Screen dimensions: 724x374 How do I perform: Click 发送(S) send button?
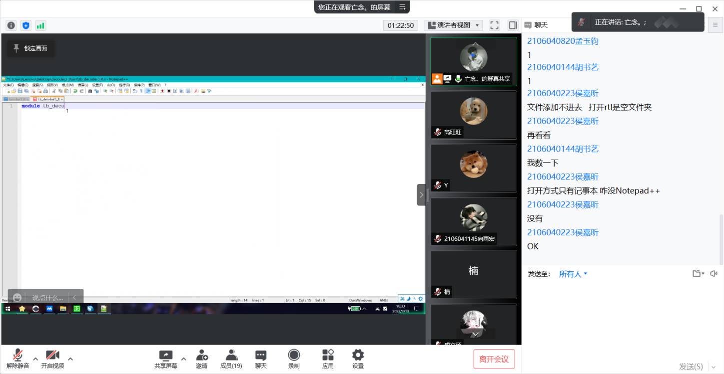pos(691,367)
